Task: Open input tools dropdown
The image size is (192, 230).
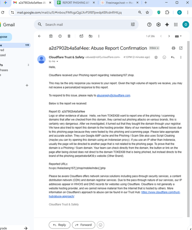Action: pos(178,36)
